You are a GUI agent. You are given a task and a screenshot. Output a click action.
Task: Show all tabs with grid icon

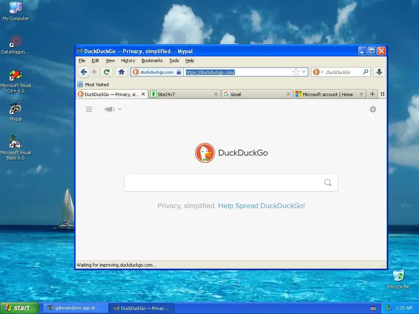(x=383, y=94)
